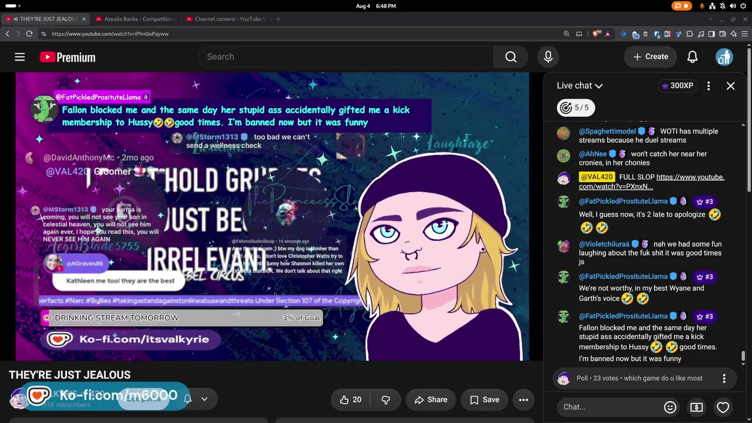This screenshot has height=423, width=752.
Task: Click the live stream video player
Action: tap(272, 216)
